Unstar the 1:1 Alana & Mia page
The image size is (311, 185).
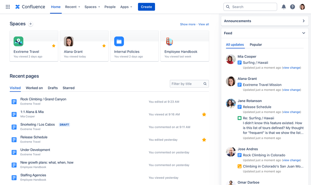[x=204, y=114]
